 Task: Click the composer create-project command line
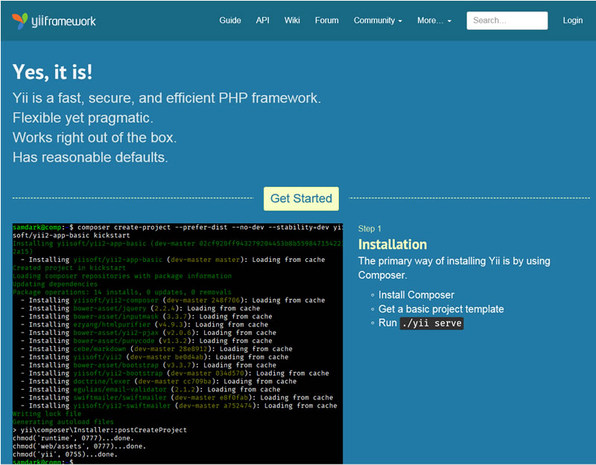pos(210,227)
